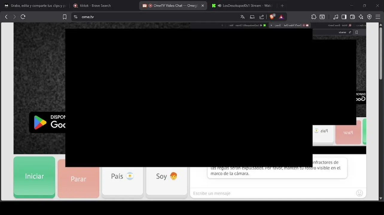Open tab search icon
384x215 pixels.
point(322,17)
